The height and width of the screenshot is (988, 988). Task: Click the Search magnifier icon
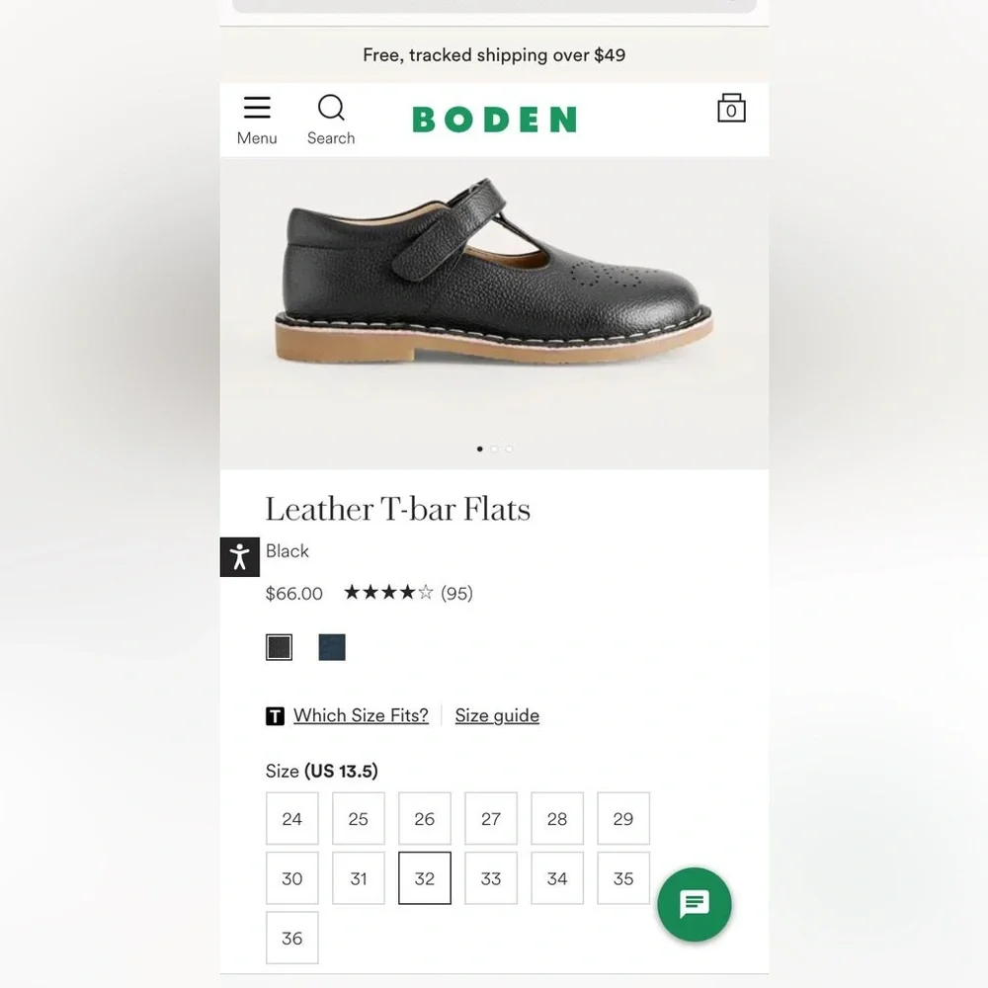pos(331,109)
